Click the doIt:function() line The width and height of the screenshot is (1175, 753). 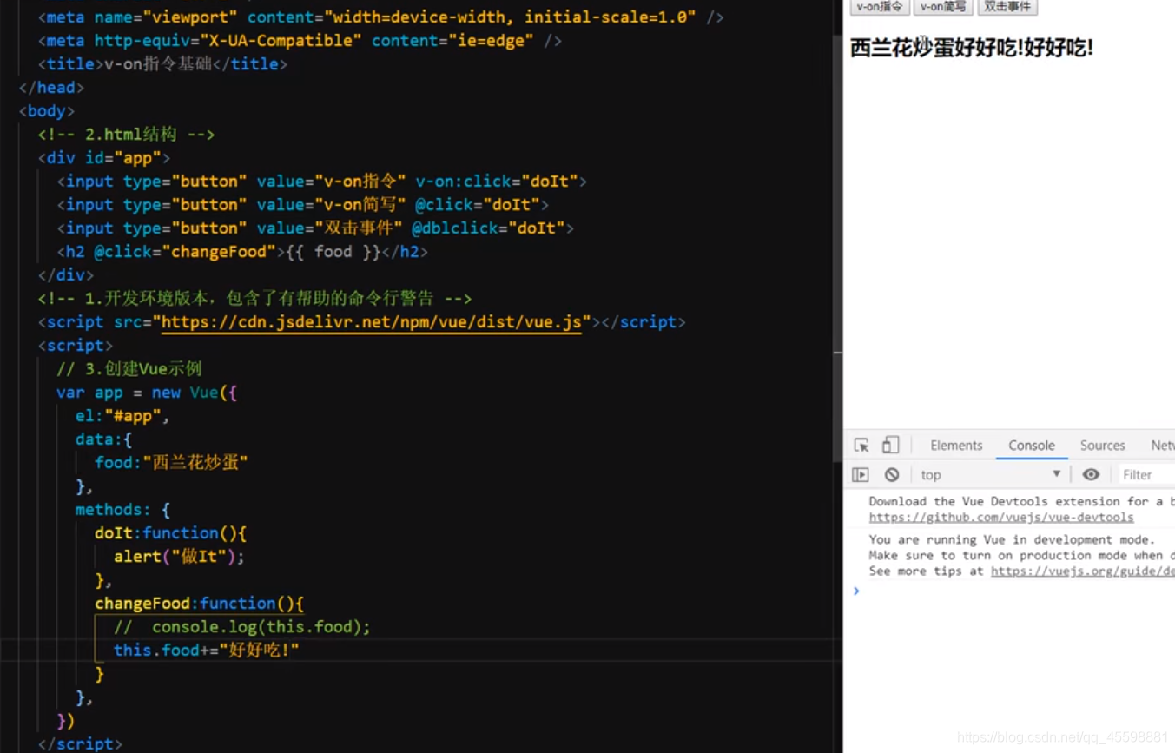click(x=171, y=532)
